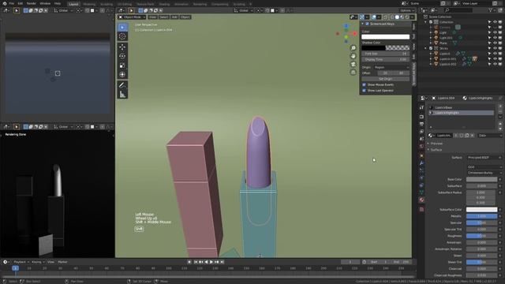Switch viewport to rendered shading mode
This screenshot has height=284, width=505.
click(x=407, y=17)
